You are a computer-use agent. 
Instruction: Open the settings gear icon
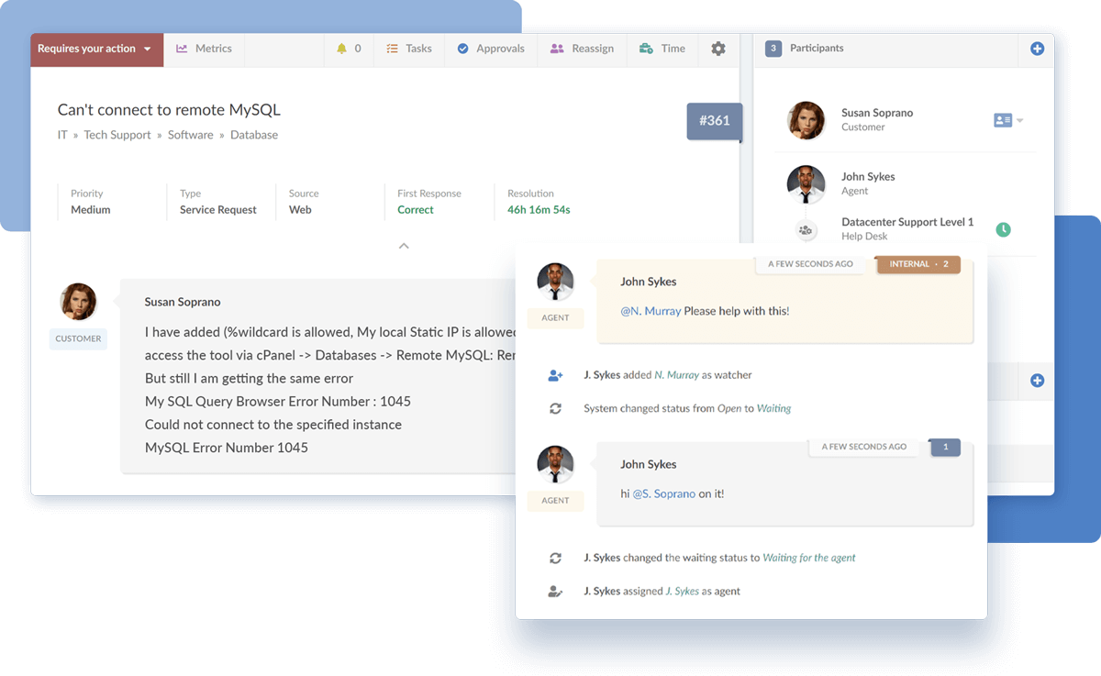click(717, 49)
